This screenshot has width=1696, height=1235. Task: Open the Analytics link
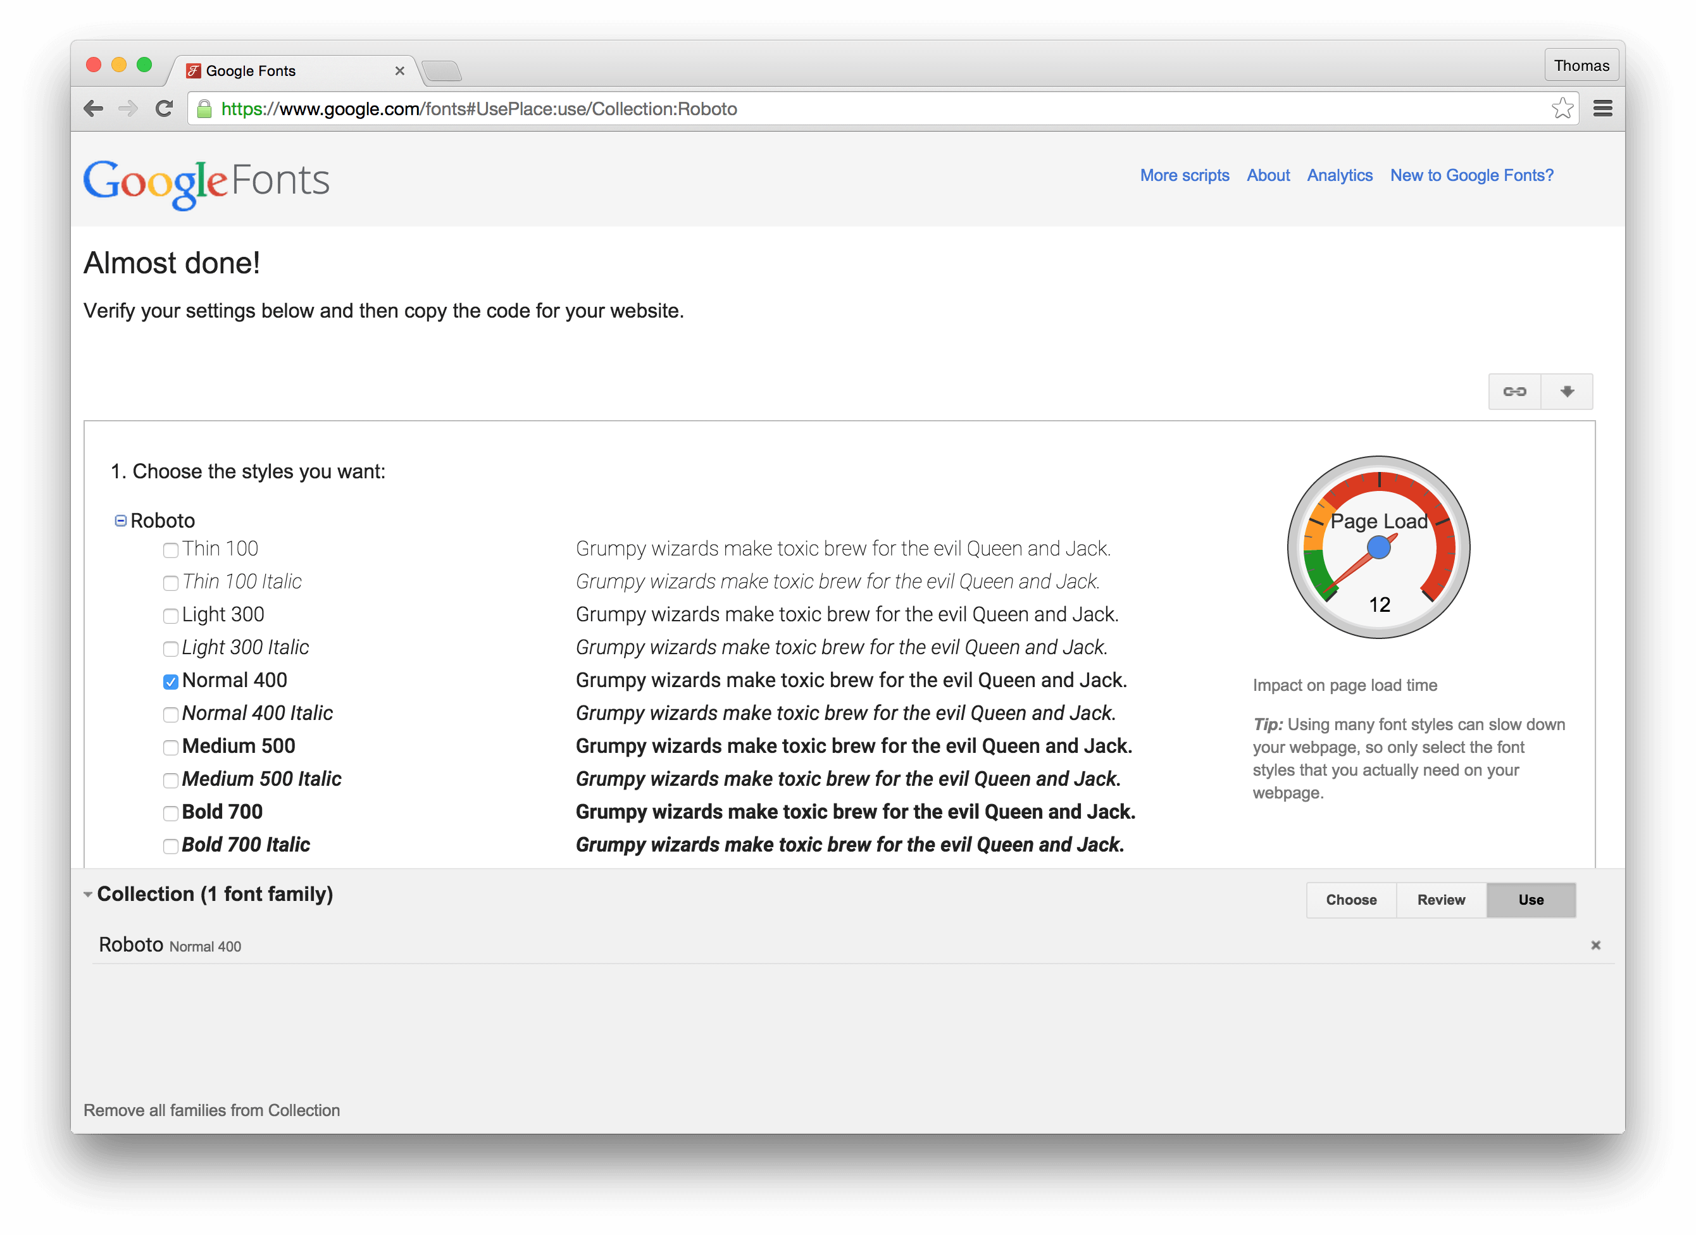1339,176
